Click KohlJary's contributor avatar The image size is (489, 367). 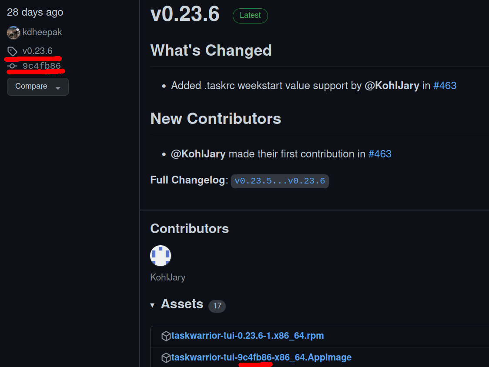pos(161,256)
